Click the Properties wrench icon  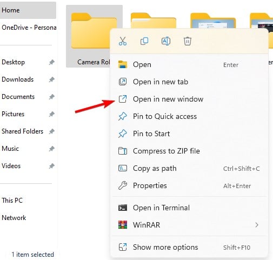(x=123, y=185)
